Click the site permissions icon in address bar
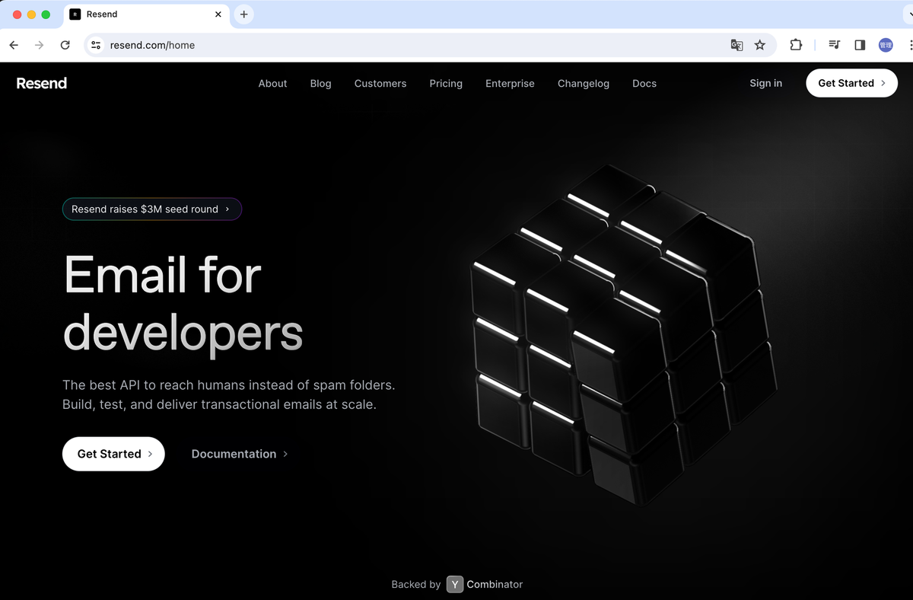Viewport: 913px width, 600px height. pos(96,45)
